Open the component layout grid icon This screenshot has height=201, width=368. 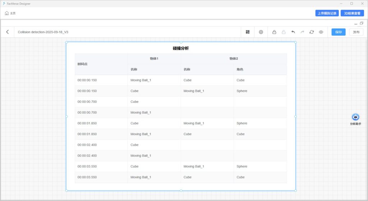[x=248, y=32]
